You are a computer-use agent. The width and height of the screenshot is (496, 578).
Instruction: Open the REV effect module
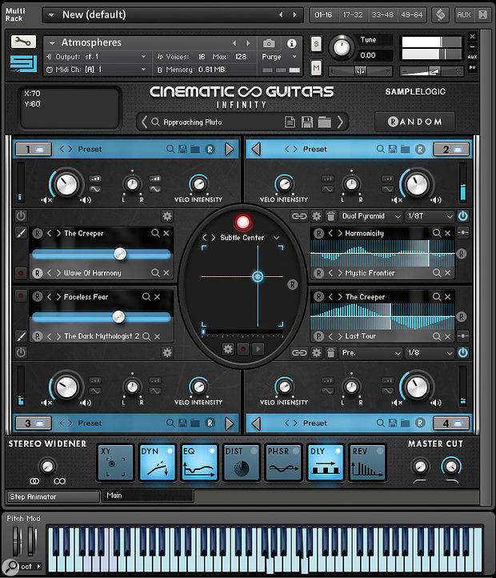pos(367,463)
